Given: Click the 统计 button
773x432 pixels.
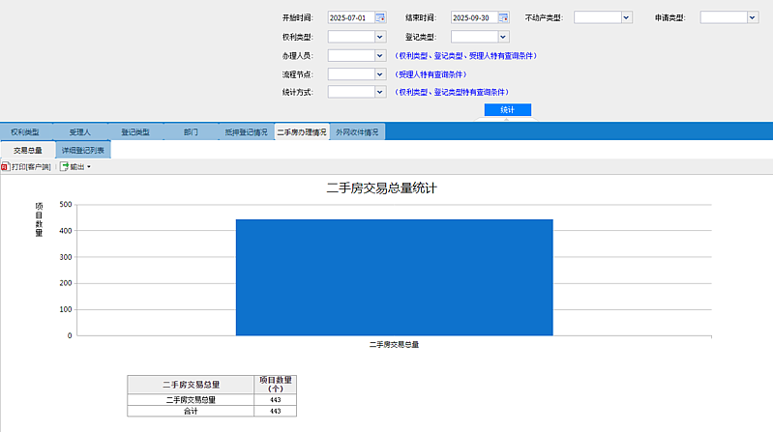Looking at the screenshot, I should click(507, 110).
